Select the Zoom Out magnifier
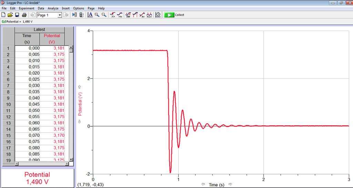This screenshot has height=188, width=353. [104, 15]
